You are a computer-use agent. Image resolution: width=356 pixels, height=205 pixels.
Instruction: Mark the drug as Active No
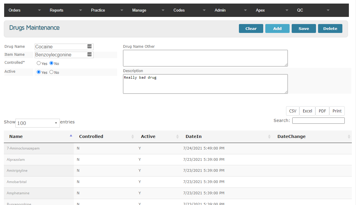click(51, 72)
